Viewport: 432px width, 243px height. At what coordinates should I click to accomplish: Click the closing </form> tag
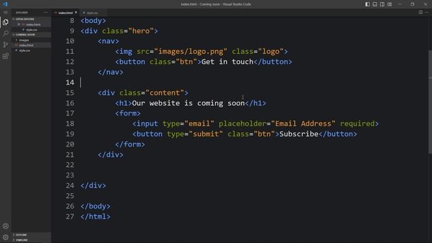coord(130,144)
